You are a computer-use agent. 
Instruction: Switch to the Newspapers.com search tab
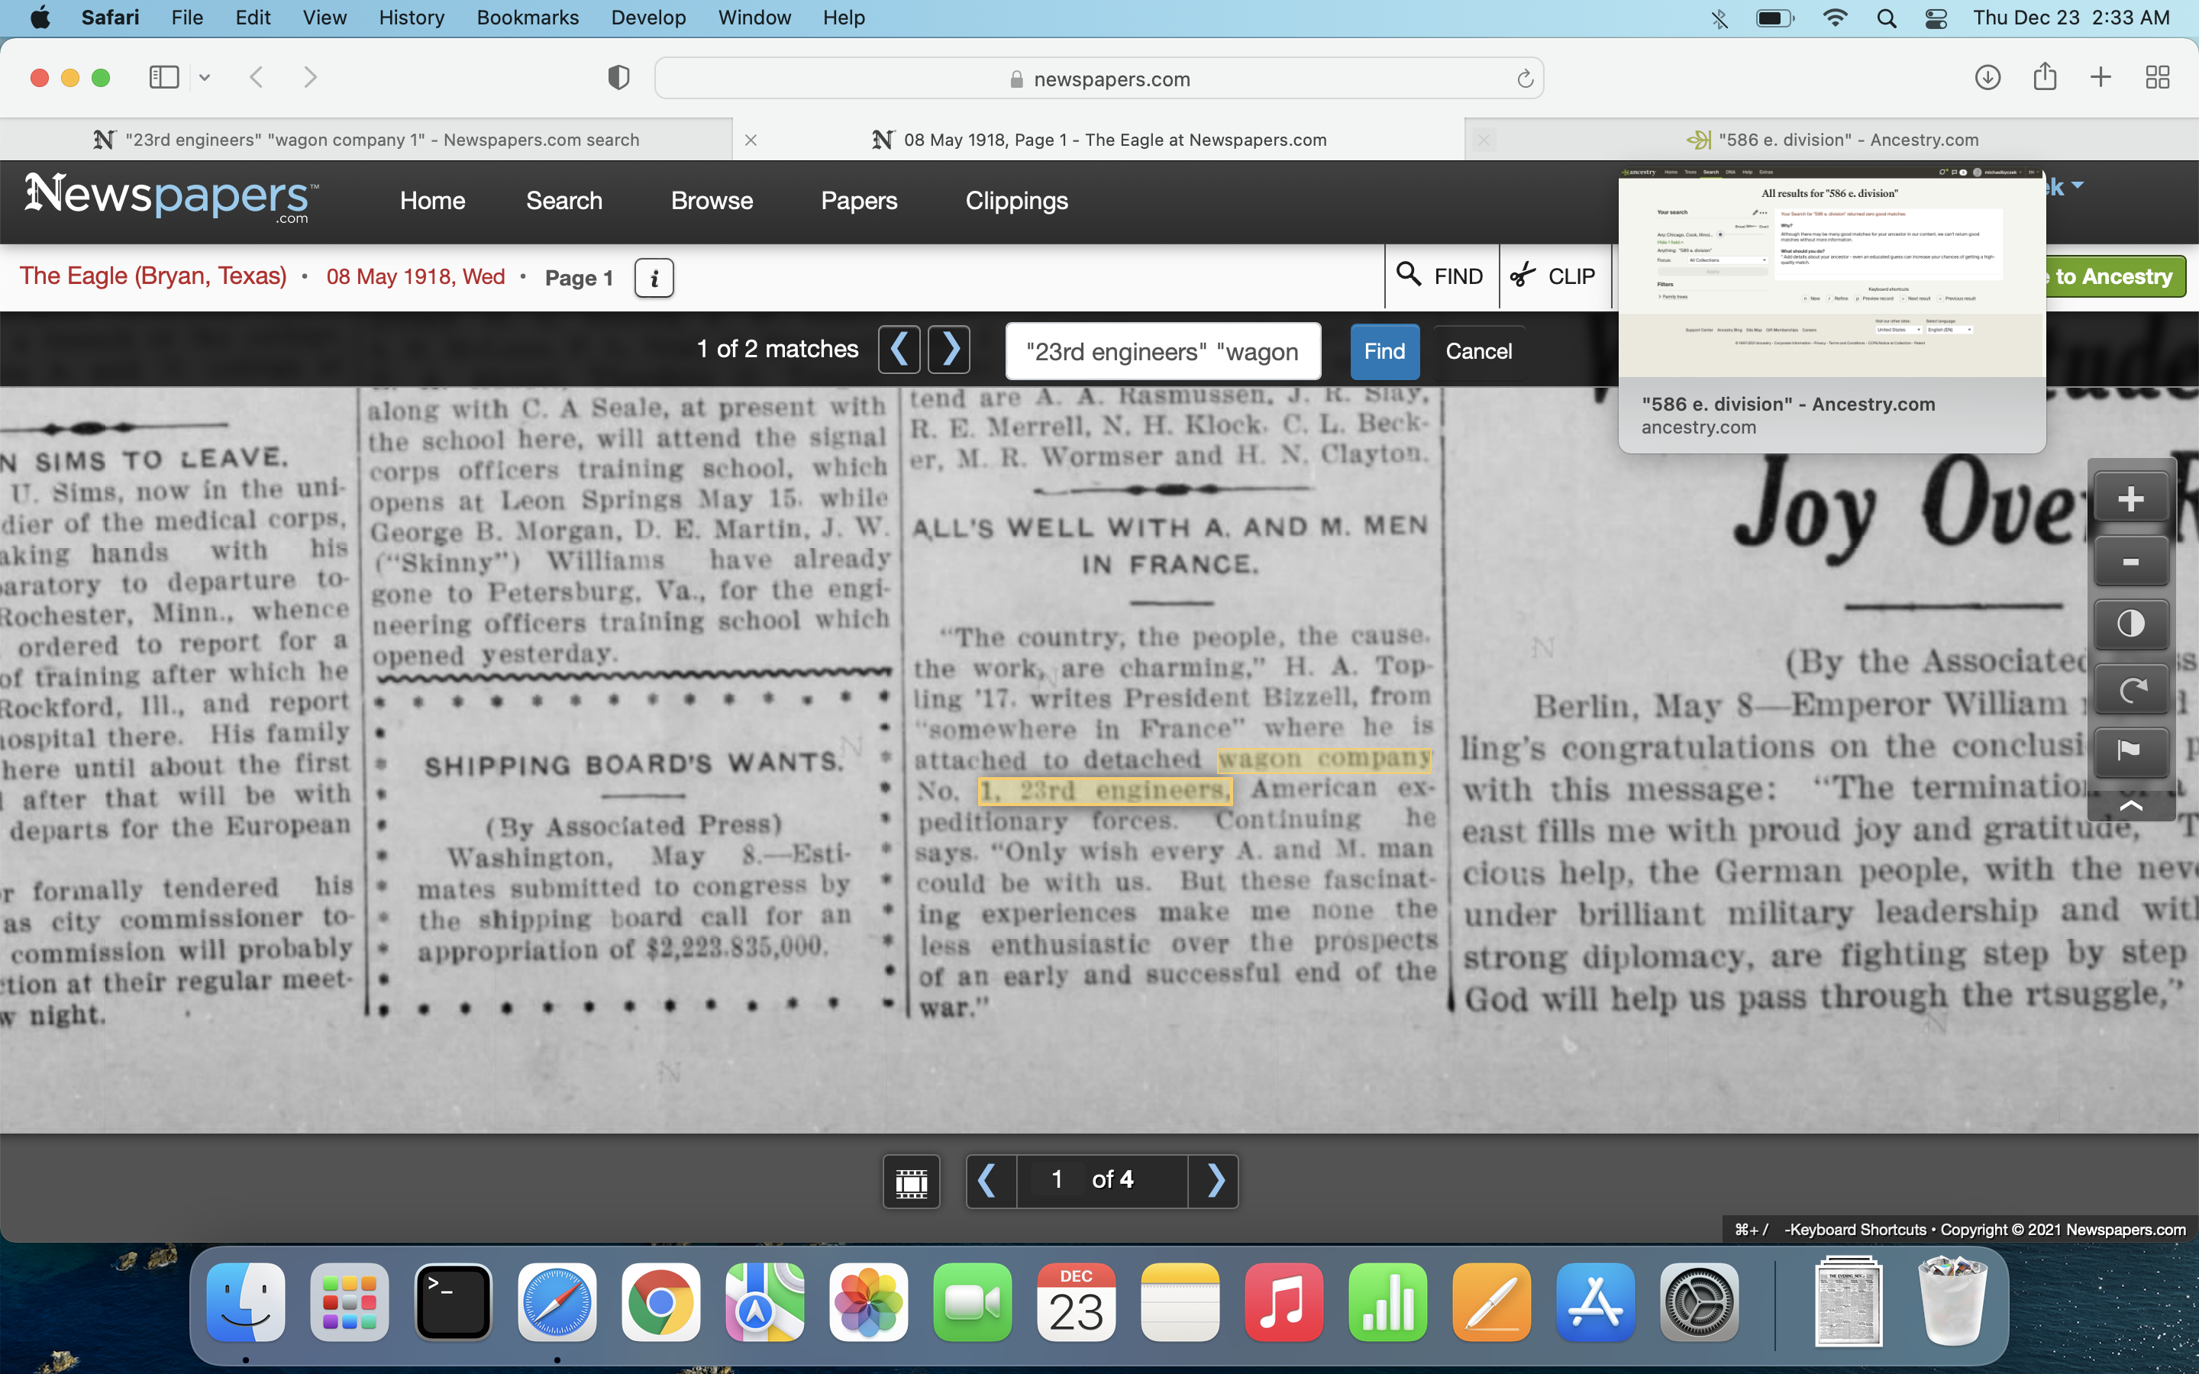pos(382,140)
